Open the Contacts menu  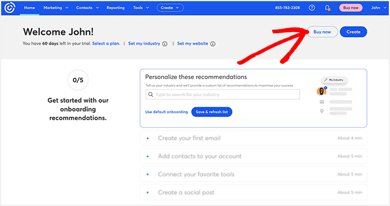click(x=87, y=7)
